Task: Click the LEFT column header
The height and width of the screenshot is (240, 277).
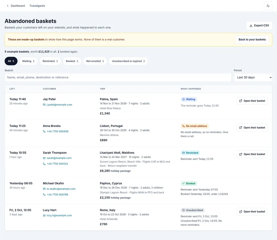Action: pos(12,89)
